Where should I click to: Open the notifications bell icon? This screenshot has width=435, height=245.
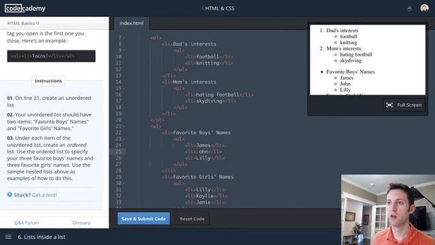pos(409,8)
